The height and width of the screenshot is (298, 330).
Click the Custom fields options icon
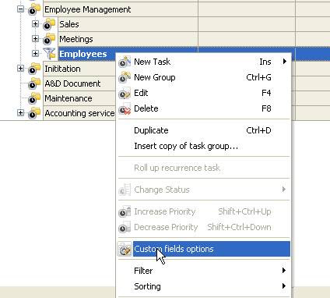[x=125, y=249]
